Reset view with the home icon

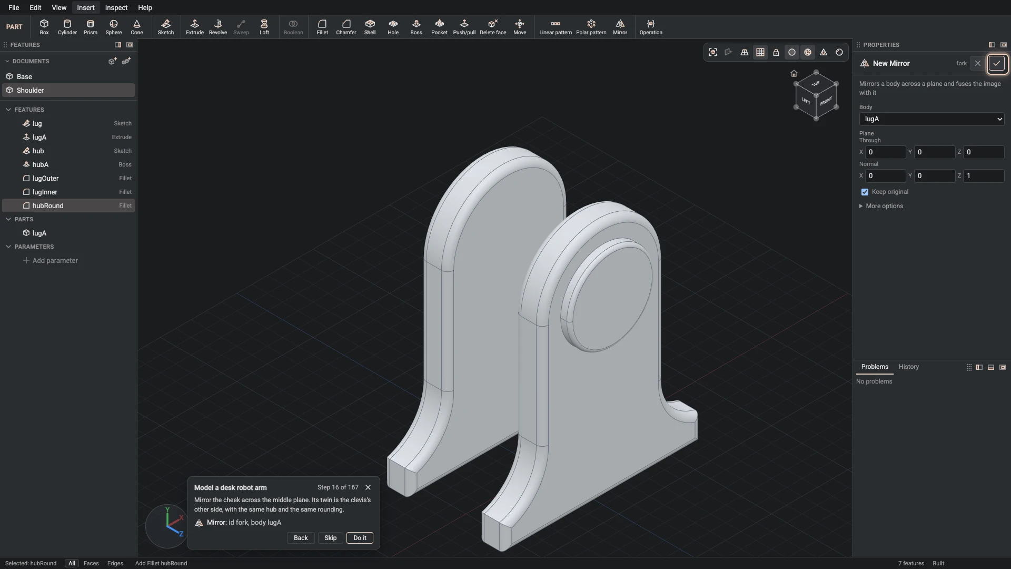tap(794, 73)
